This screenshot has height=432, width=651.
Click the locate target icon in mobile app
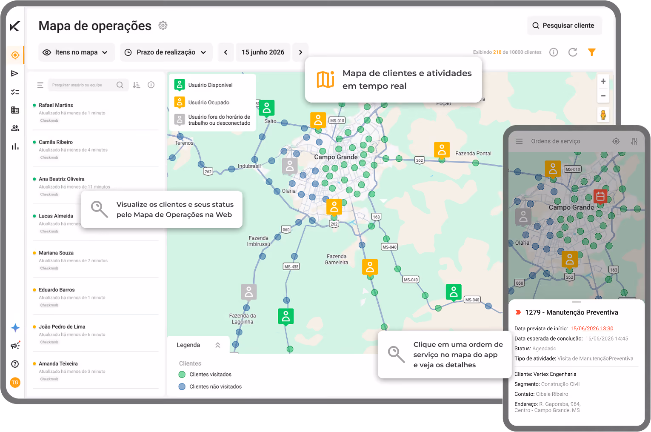(x=616, y=141)
